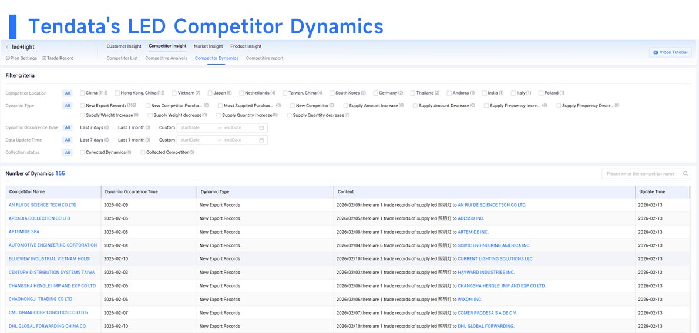
Task: Enable the New Export Records checkbox
Action: (x=82, y=106)
